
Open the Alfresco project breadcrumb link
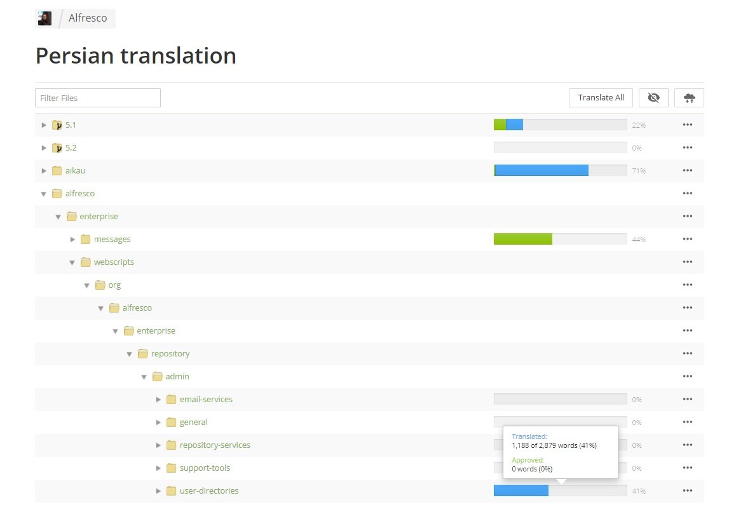88,18
